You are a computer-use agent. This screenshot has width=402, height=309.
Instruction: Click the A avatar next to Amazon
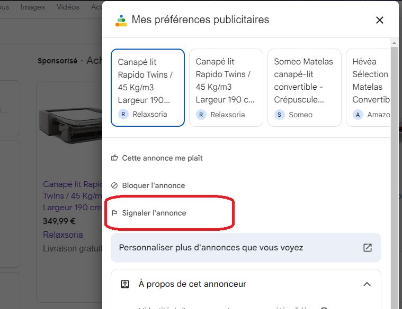coord(358,115)
